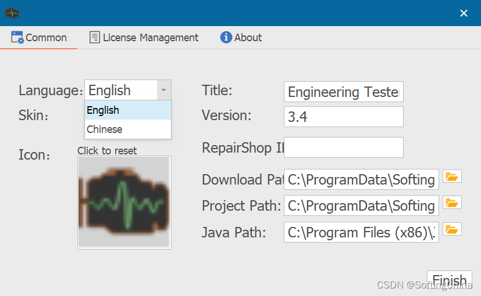Click into the Title text field
Viewport: 481px width, 296px height.
click(343, 92)
